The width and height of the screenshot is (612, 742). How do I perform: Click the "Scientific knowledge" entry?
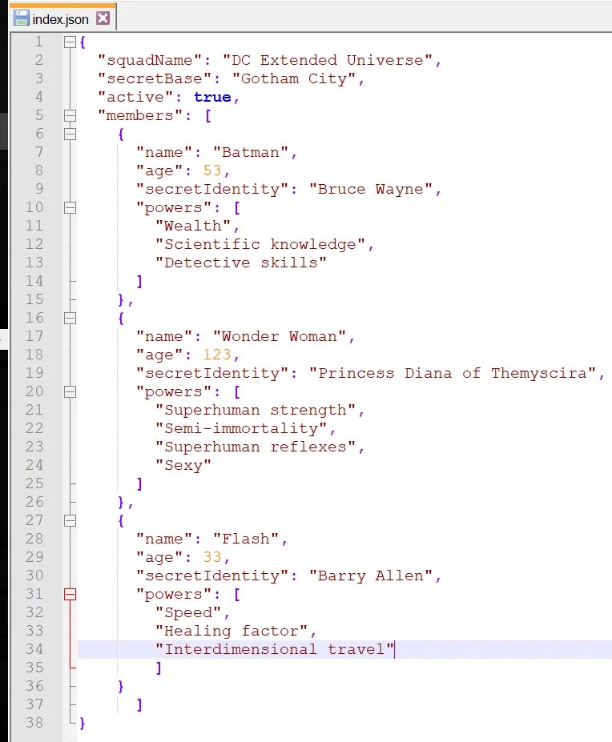(260, 244)
